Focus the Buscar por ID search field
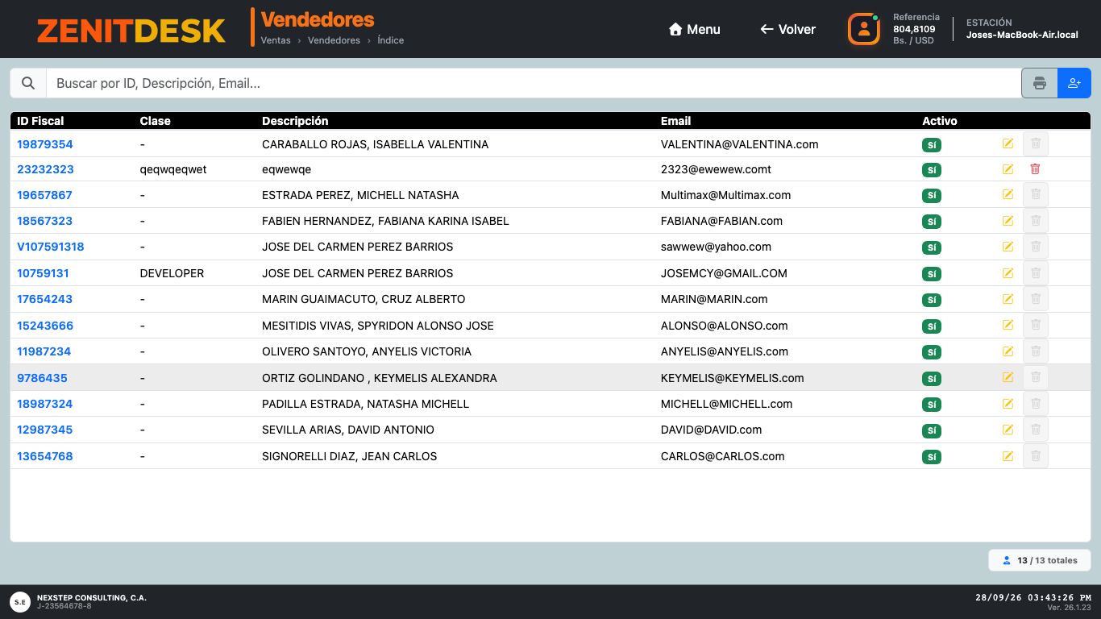1101x619 pixels. tap(534, 83)
